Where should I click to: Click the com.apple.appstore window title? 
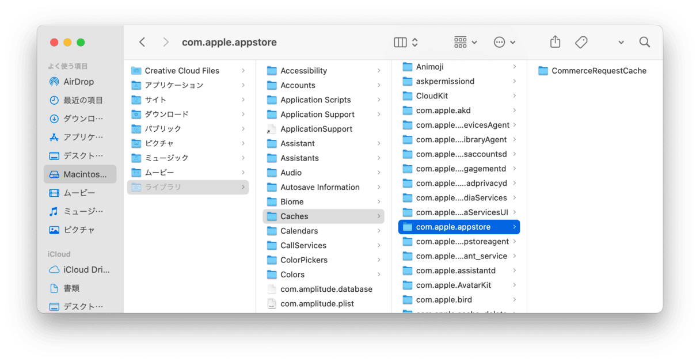[229, 42]
